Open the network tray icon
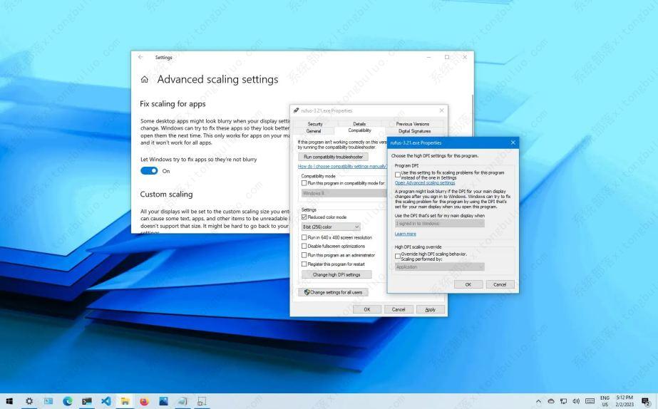 (x=564, y=401)
